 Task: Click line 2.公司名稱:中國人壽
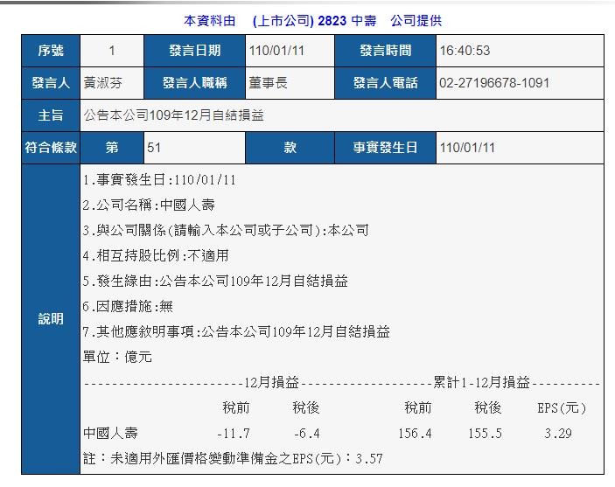[x=149, y=205]
